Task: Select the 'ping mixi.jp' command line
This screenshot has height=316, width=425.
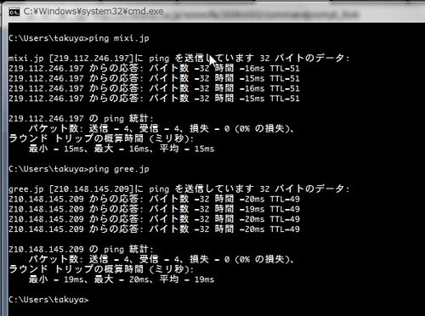Action: pyautogui.click(x=79, y=38)
